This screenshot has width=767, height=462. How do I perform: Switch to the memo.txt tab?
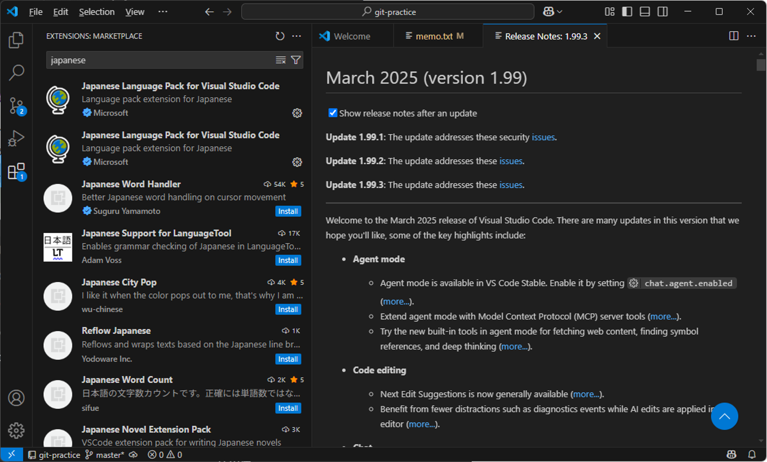[434, 36]
